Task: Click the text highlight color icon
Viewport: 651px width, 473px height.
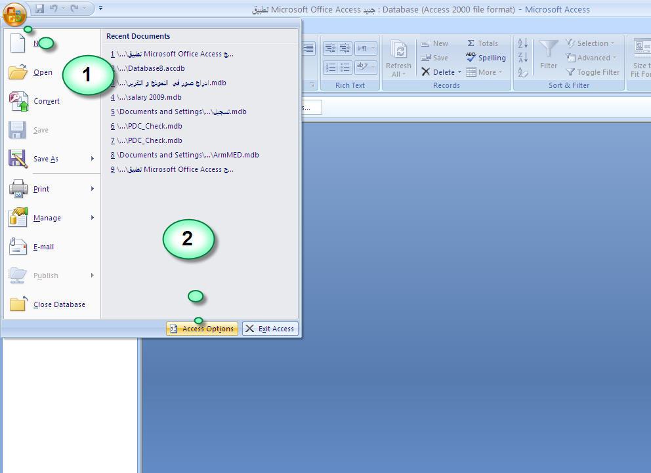Action: [362, 67]
